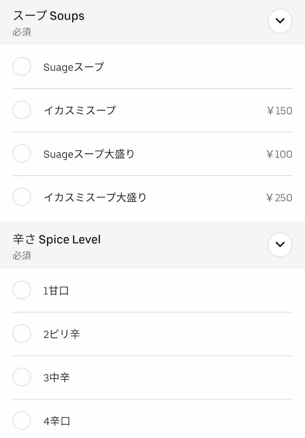This screenshot has height=438, width=305.
Task: Choose spice level 3中辛 radio button
Action: 22,377
